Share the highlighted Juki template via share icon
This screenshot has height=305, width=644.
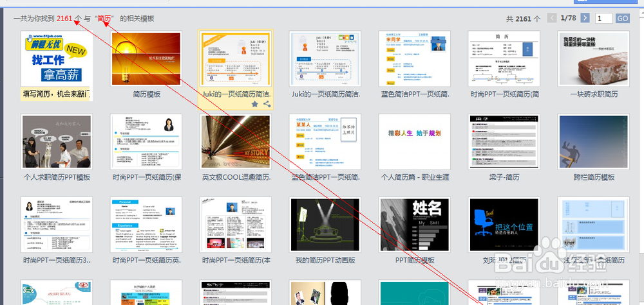267,104
